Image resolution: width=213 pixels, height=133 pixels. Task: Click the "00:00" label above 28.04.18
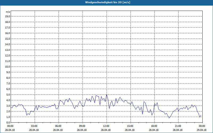coord(10,126)
